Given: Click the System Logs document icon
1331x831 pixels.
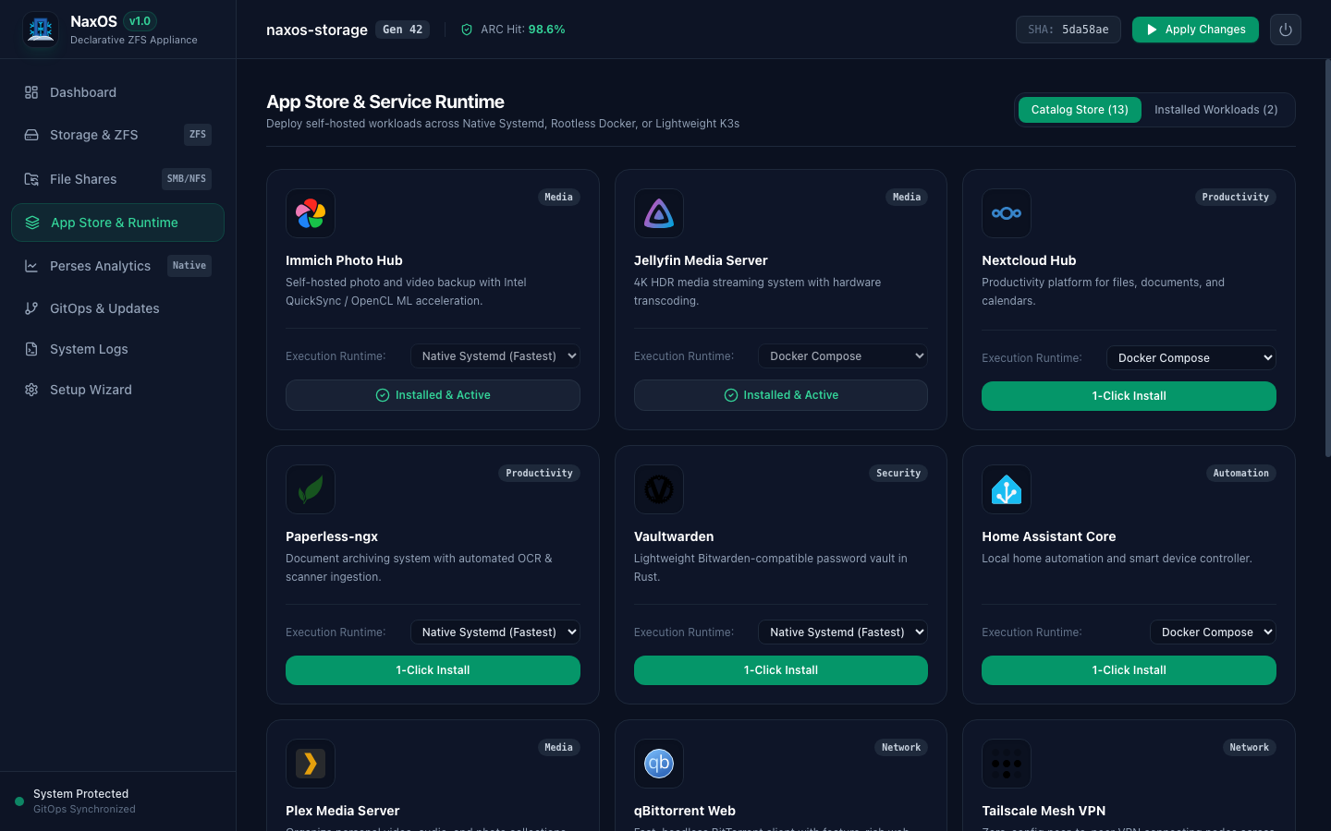Looking at the screenshot, I should pos(31,349).
